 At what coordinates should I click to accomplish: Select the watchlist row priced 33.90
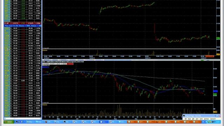[x=23, y=78]
